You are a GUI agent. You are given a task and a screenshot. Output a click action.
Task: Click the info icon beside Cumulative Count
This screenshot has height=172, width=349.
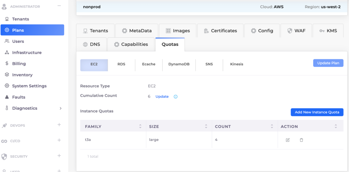[x=176, y=97]
